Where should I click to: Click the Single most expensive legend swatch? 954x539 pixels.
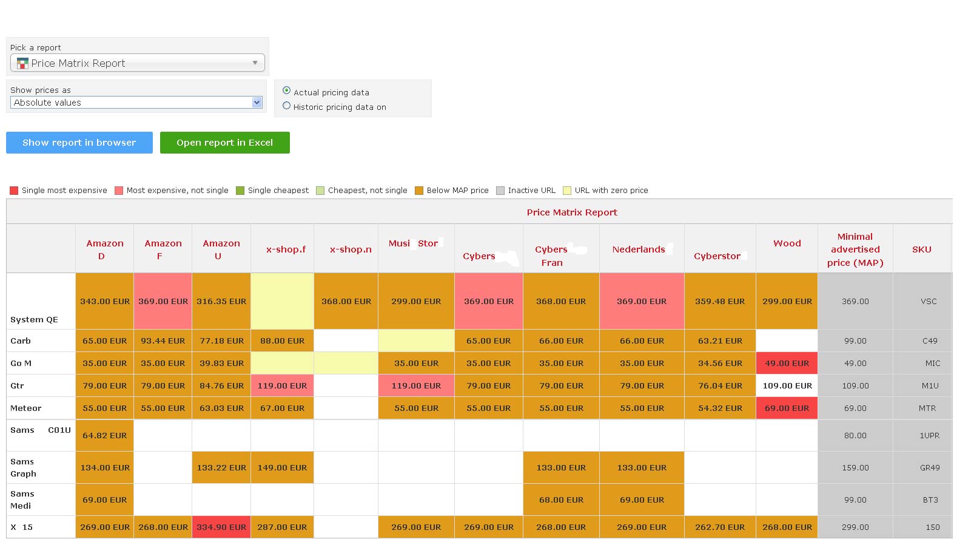14,191
